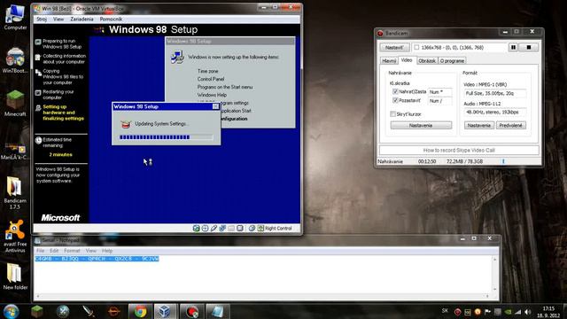Click the hard disk activity icon in VirtualBox status bar
Image resolution: width=567 pixels, height=319 pixels.
click(x=197, y=229)
